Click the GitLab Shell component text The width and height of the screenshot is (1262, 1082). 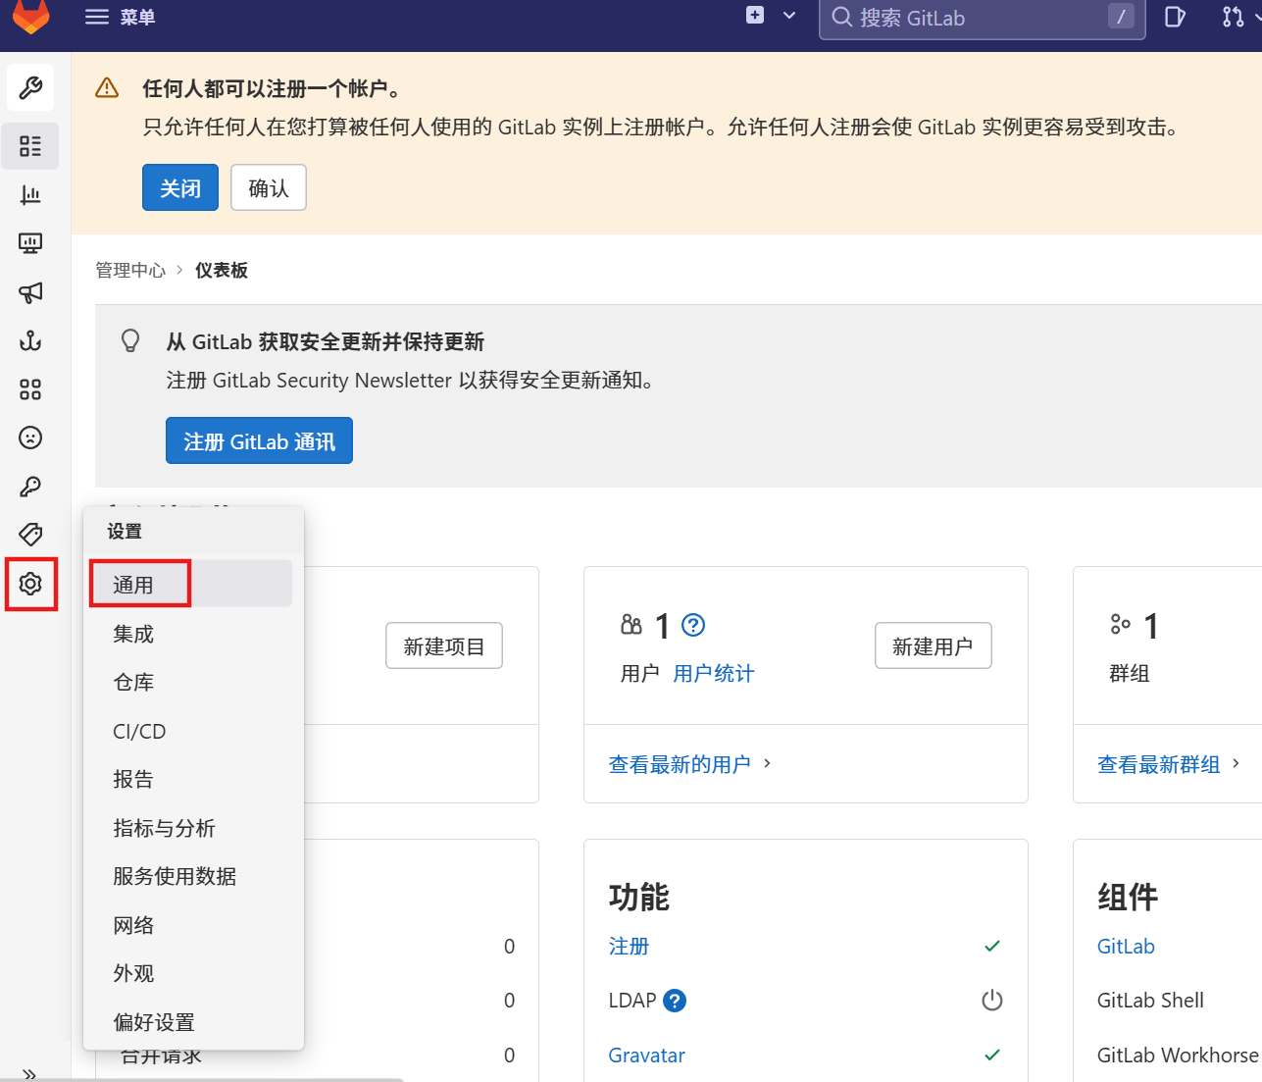(x=1150, y=1001)
